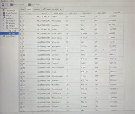This screenshot has height=114, width=135.
Task: Expand the GeoPackage provider node
Action: [x=1, y=11]
